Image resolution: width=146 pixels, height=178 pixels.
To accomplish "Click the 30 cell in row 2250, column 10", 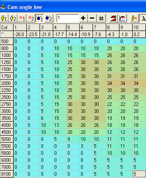I will tap(139, 90).
